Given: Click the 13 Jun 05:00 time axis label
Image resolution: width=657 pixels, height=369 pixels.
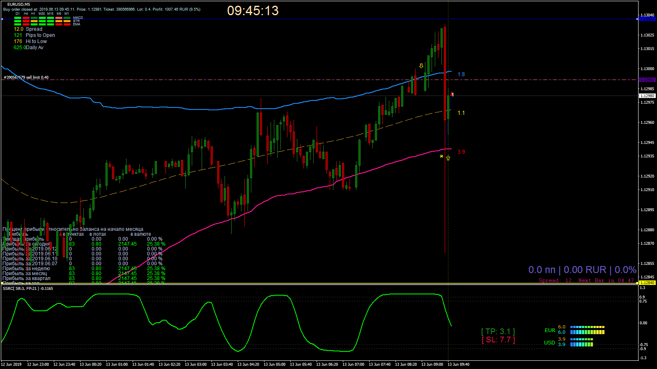Looking at the screenshot, I should [x=274, y=364].
